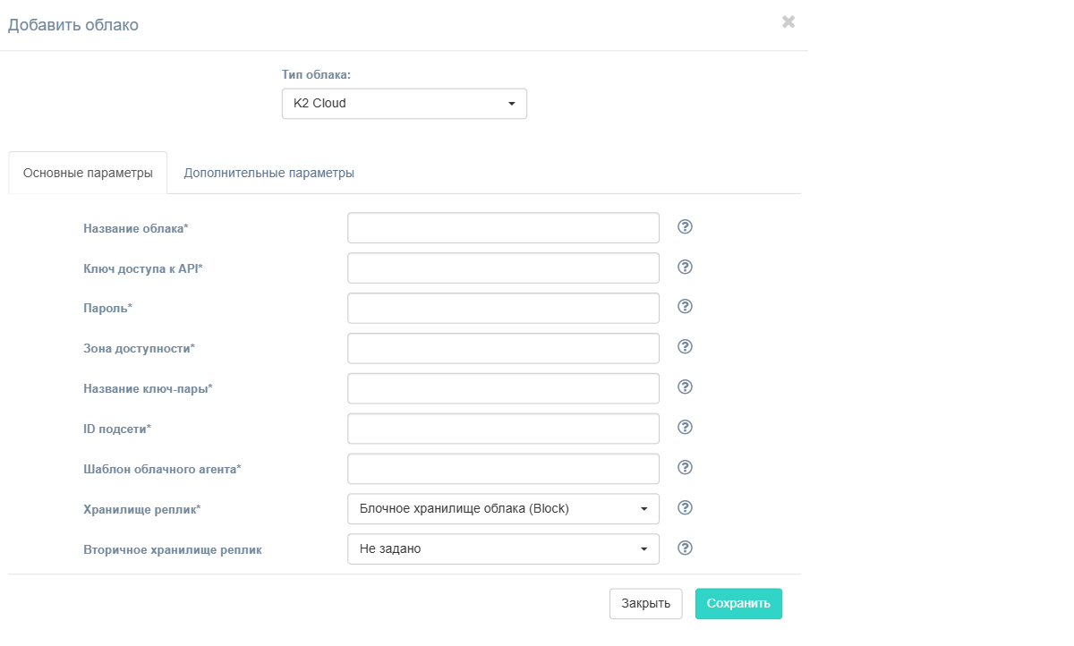The width and height of the screenshot is (1074, 646).
Task: Click into the Пароль text field
Action: [503, 308]
